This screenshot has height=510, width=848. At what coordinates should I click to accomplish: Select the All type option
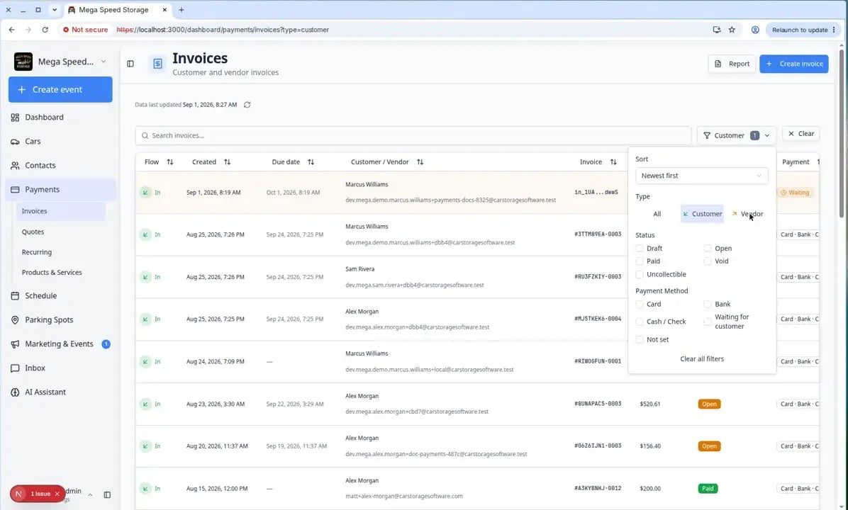(x=657, y=214)
